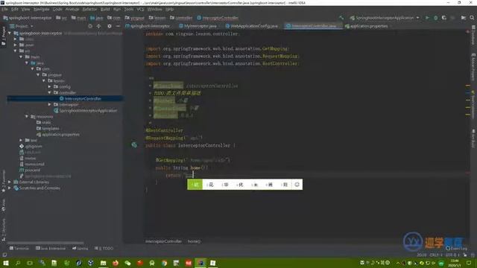Expand the interceptor package node
477x268 pixels.
(50, 104)
